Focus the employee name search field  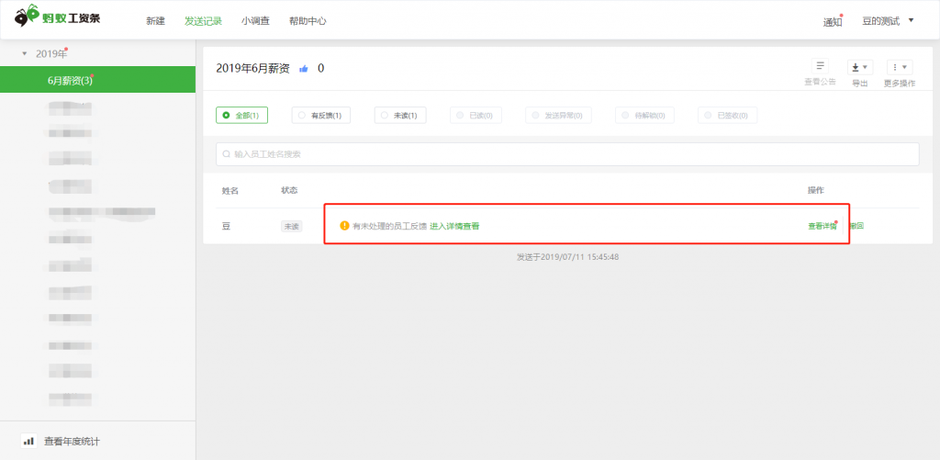(569, 154)
